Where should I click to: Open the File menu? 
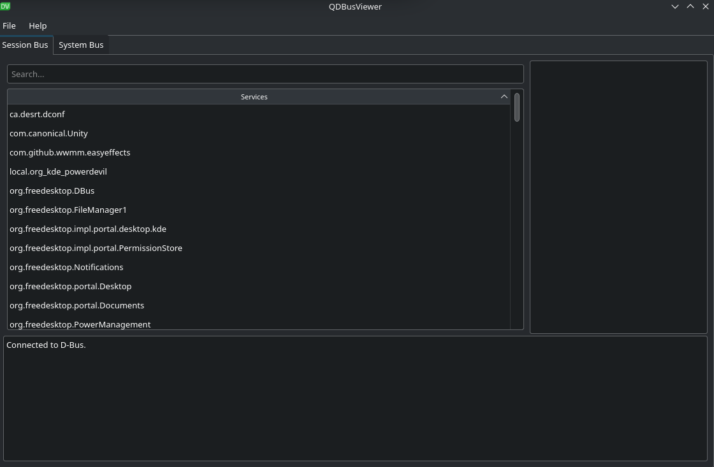coord(9,26)
